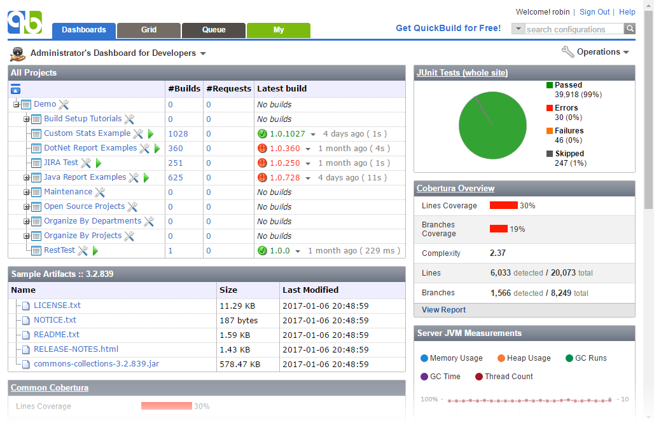Switch to the Grid tab
The image size is (654, 423).
[x=149, y=30]
